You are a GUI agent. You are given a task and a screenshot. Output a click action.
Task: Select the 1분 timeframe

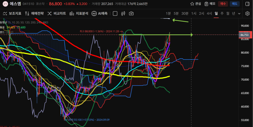pos(168,13)
